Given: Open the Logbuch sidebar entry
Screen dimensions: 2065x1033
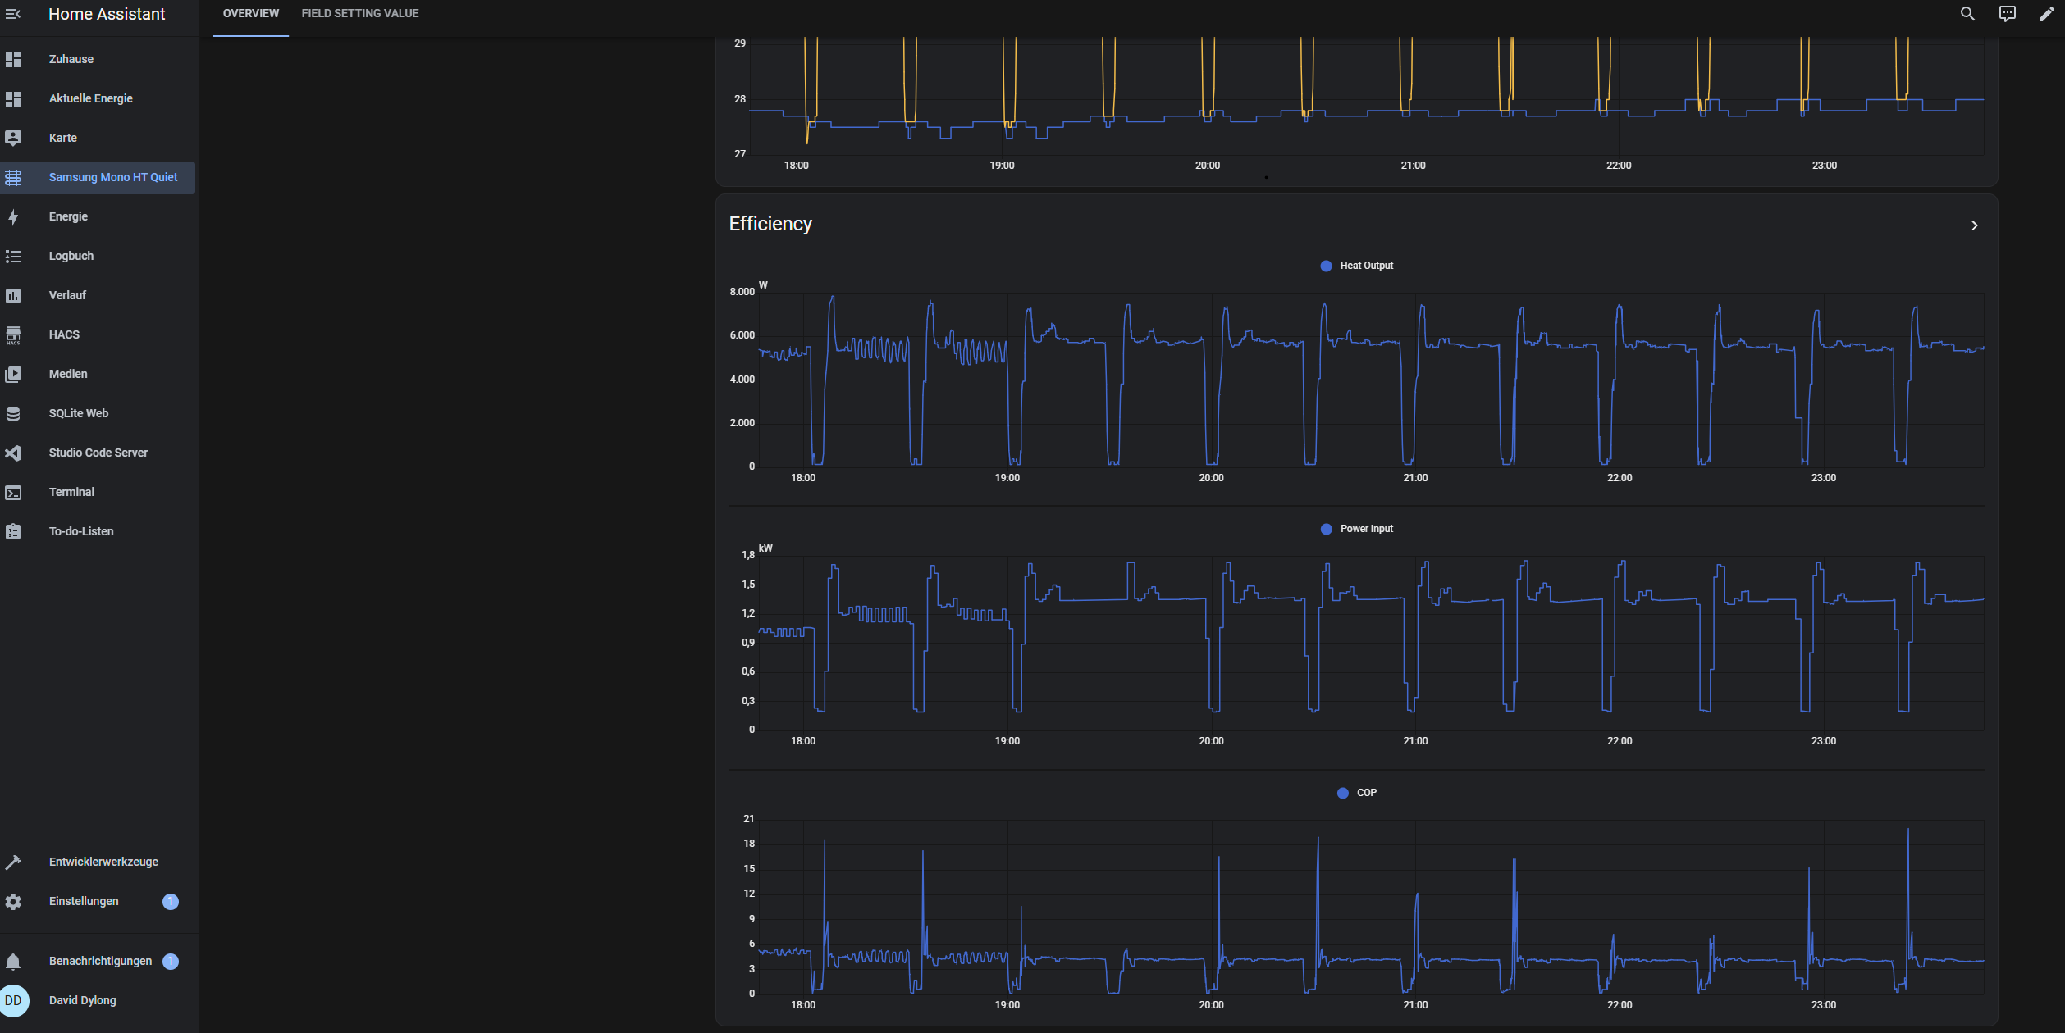Looking at the screenshot, I should [71, 256].
